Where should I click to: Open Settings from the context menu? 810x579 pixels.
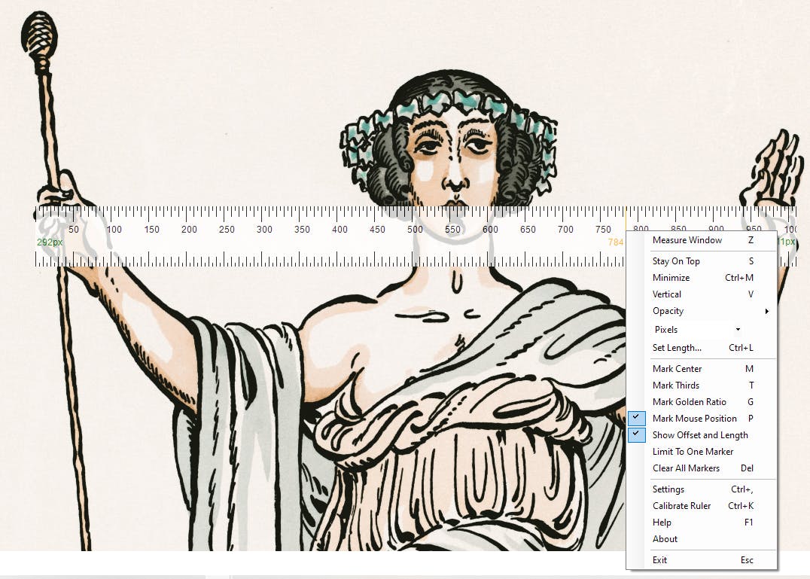click(668, 489)
